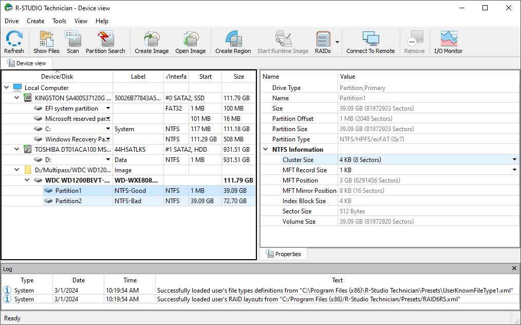
Task: Click the Name column header in properties
Action: (299, 77)
